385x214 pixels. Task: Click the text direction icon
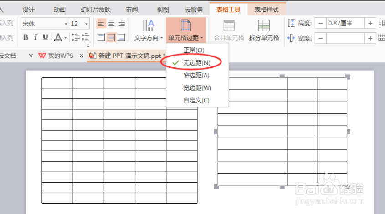(x=149, y=25)
